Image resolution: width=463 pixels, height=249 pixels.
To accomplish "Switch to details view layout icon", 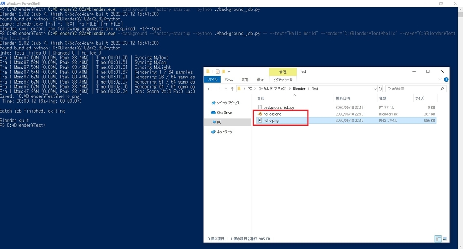I will [438, 239].
